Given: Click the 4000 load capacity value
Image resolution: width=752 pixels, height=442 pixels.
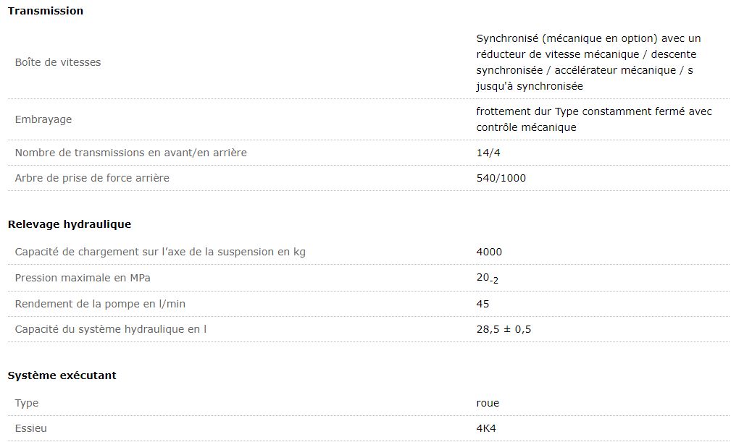Looking at the screenshot, I should 489,252.
